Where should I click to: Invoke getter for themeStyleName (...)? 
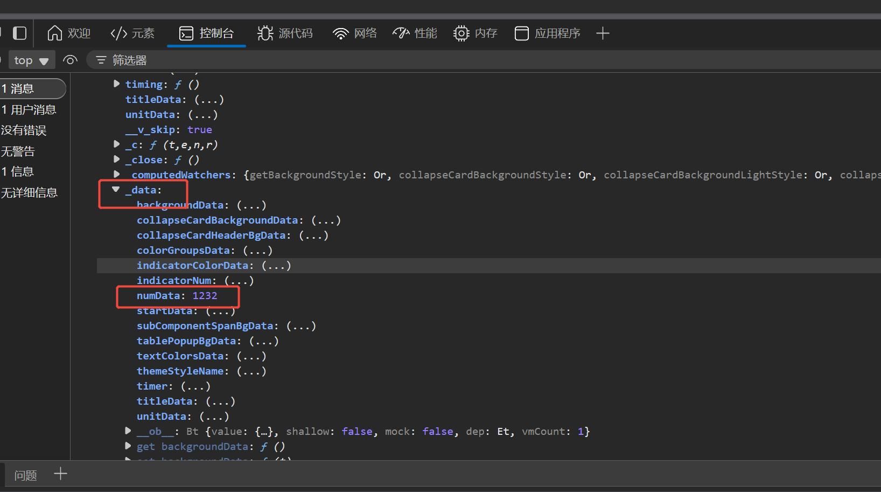click(251, 371)
